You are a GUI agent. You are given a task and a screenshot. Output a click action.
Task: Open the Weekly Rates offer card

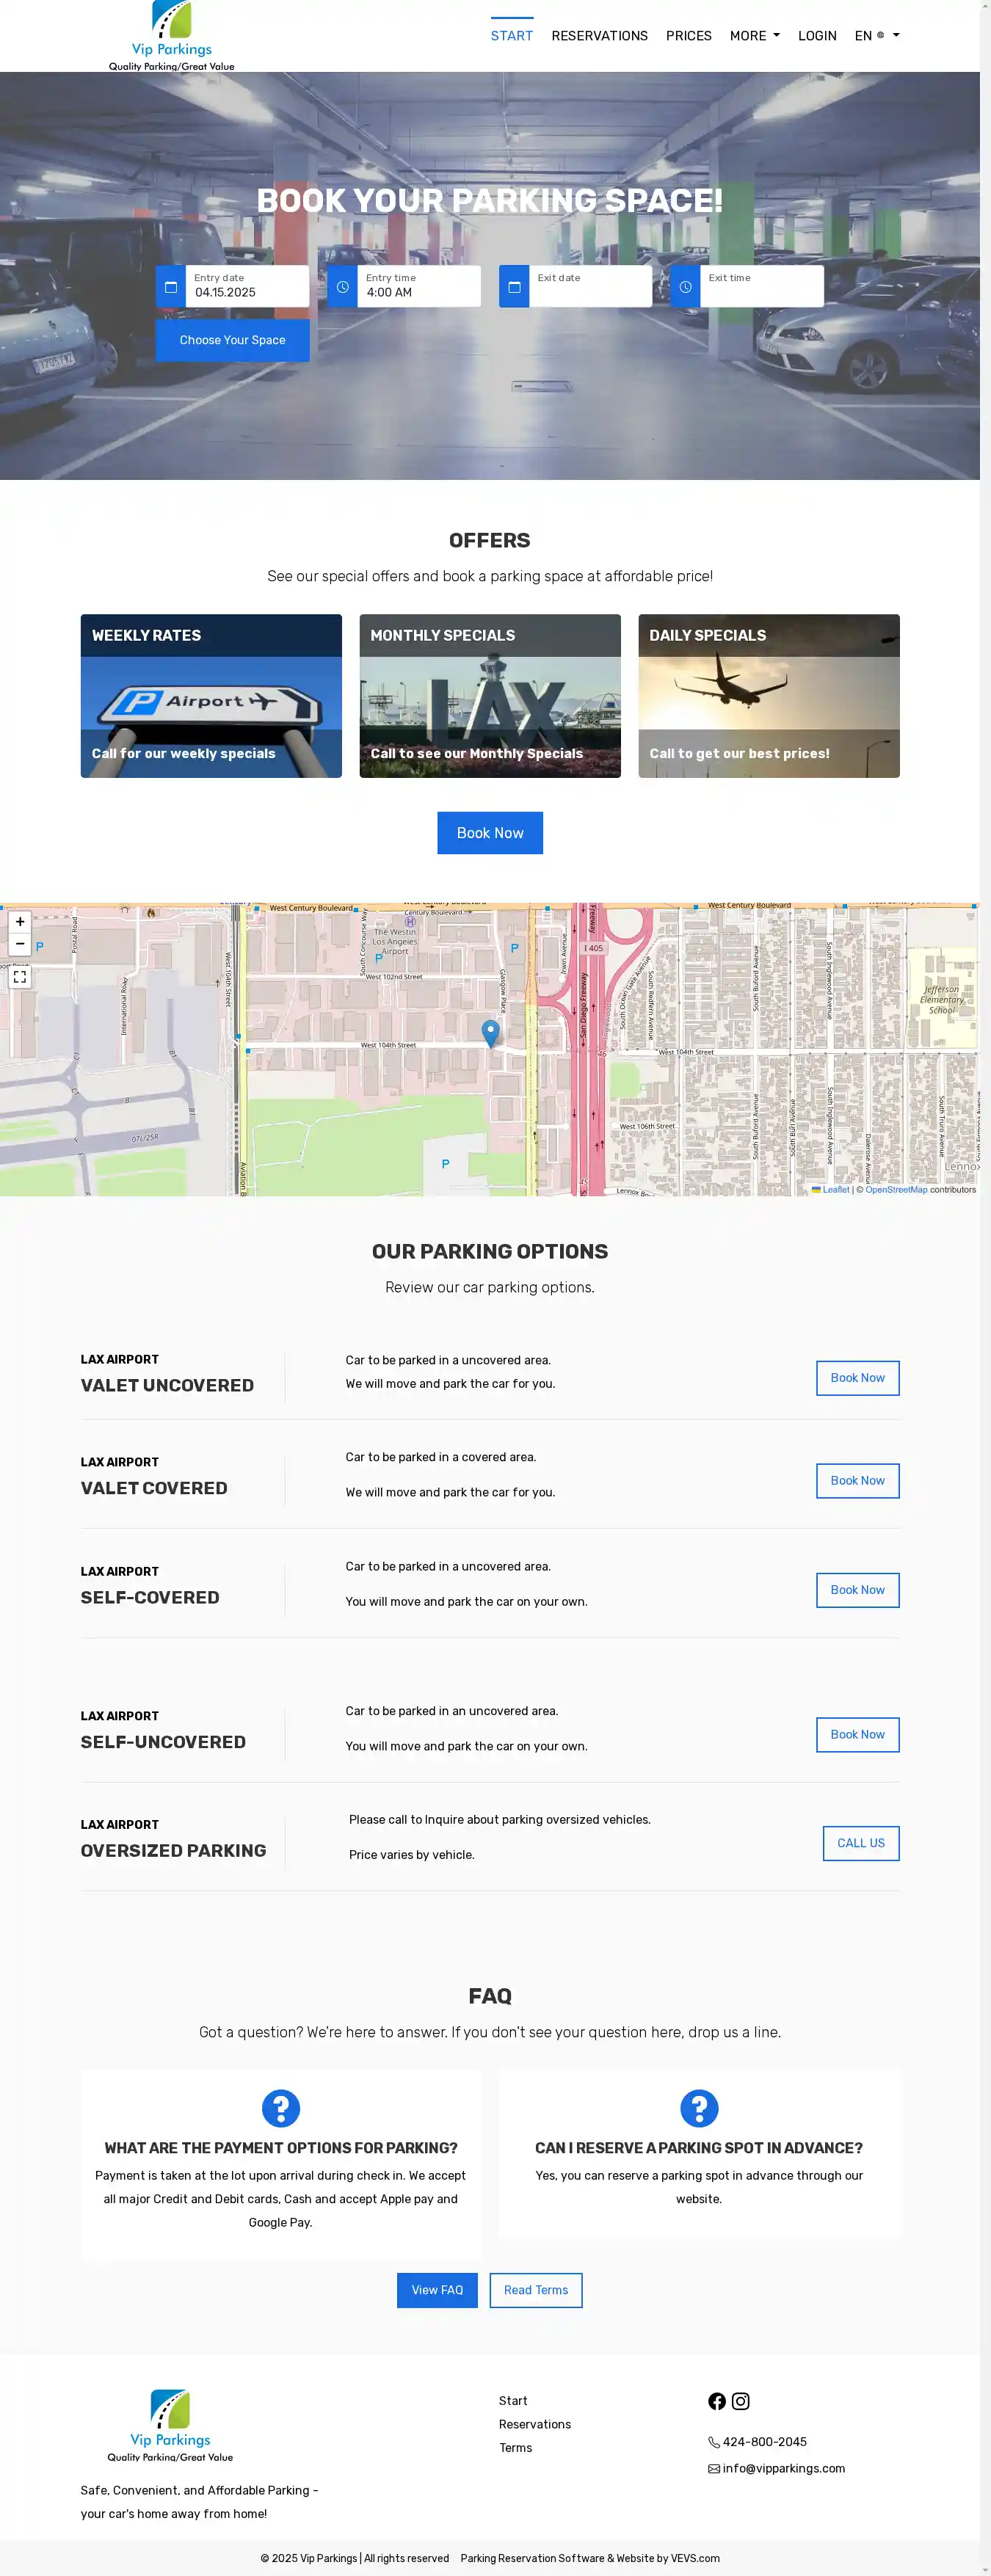point(211,696)
